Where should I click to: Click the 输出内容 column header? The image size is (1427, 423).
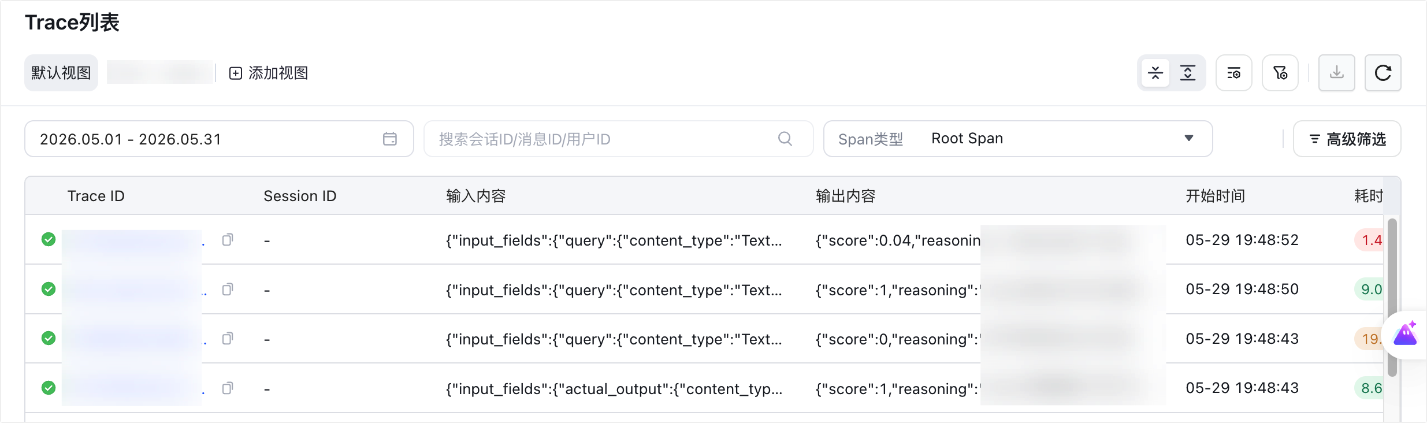tap(845, 196)
